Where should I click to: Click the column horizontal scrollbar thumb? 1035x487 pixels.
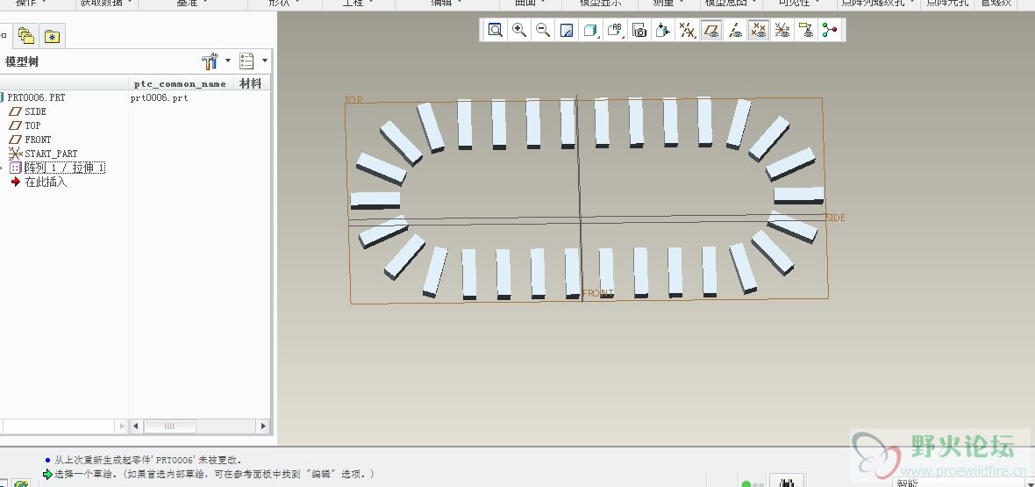[x=169, y=426]
